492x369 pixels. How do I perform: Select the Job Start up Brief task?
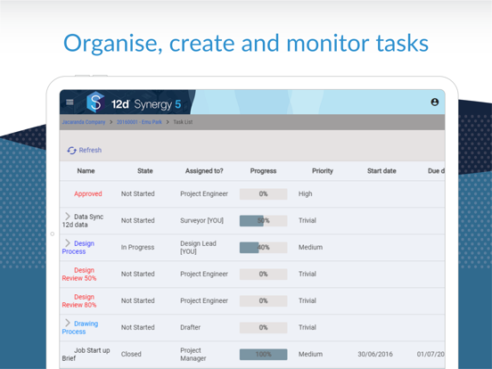click(x=86, y=354)
